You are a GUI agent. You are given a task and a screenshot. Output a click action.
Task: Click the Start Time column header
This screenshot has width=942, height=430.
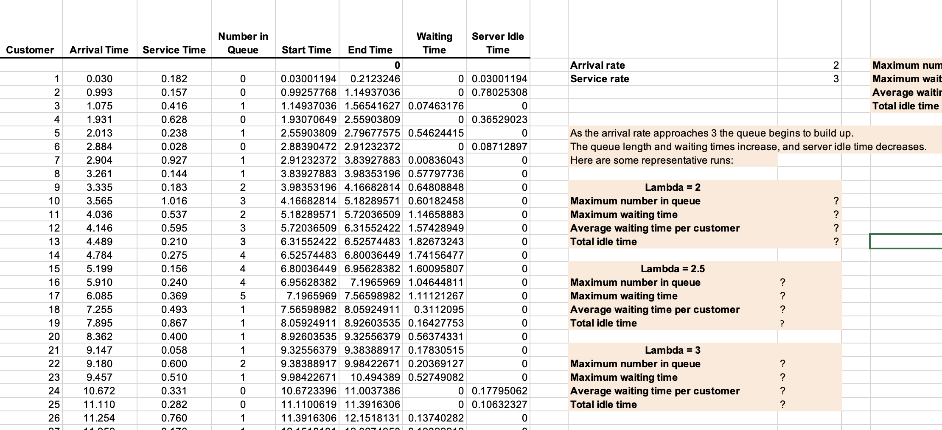tap(306, 50)
